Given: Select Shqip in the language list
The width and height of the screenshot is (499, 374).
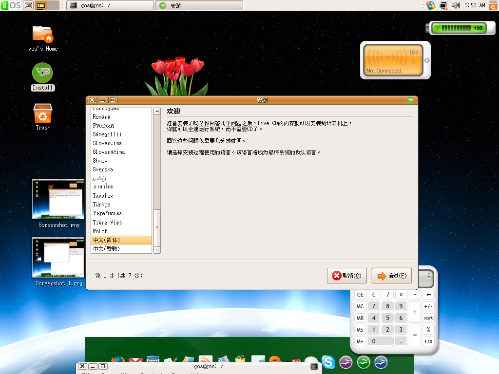Looking at the screenshot, I should click(121, 161).
